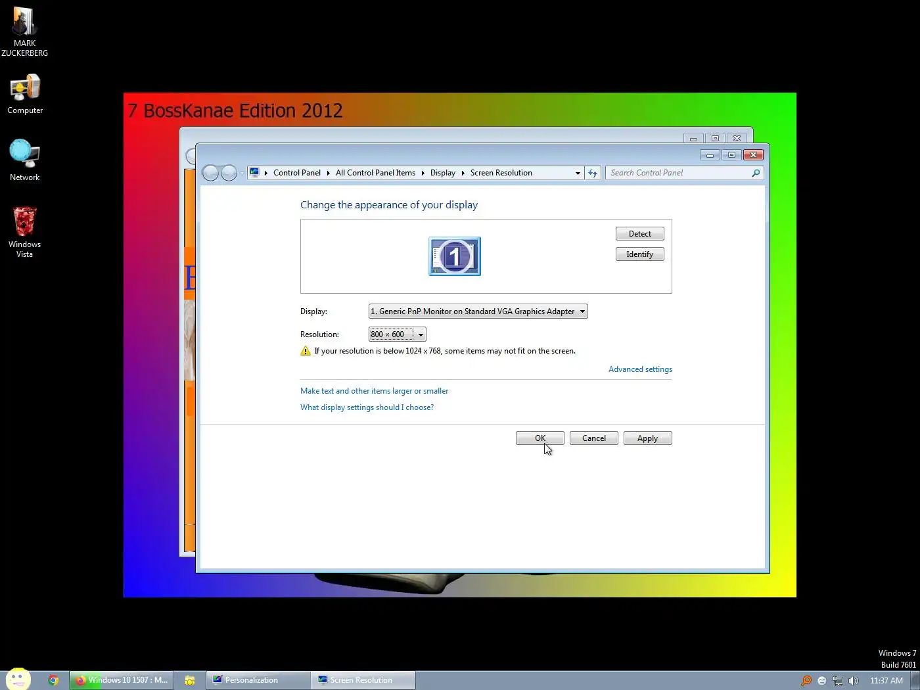Screen dimensions: 920x690
Task: Open the network tray icon
Action: (x=837, y=681)
